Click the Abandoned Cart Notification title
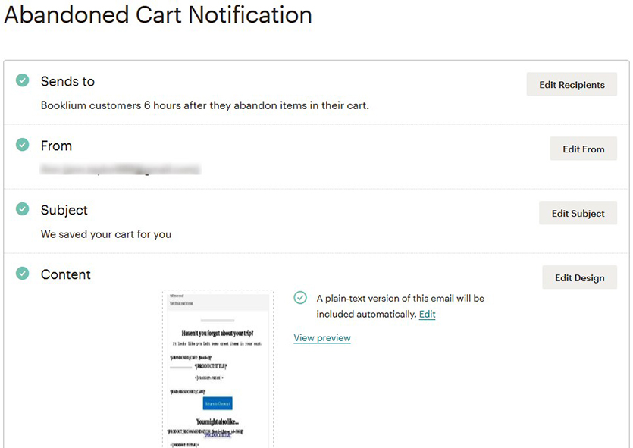633x448 pixels. pyautogui.click(x=158, y=15)
